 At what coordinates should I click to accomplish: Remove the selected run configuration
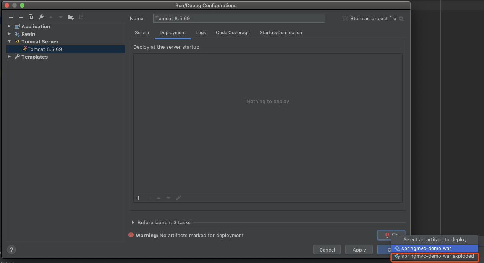tap(21, 17)
